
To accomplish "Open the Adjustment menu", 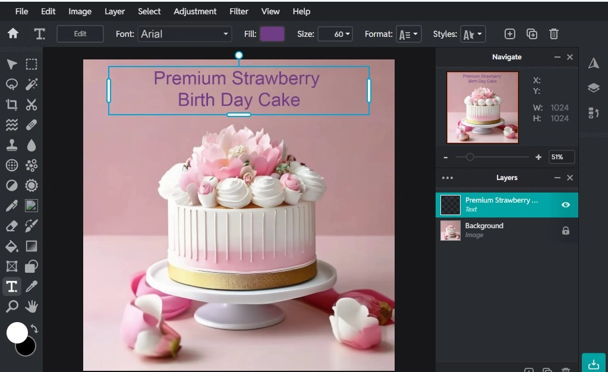I will pyautogui.click(x=195, y=11).
